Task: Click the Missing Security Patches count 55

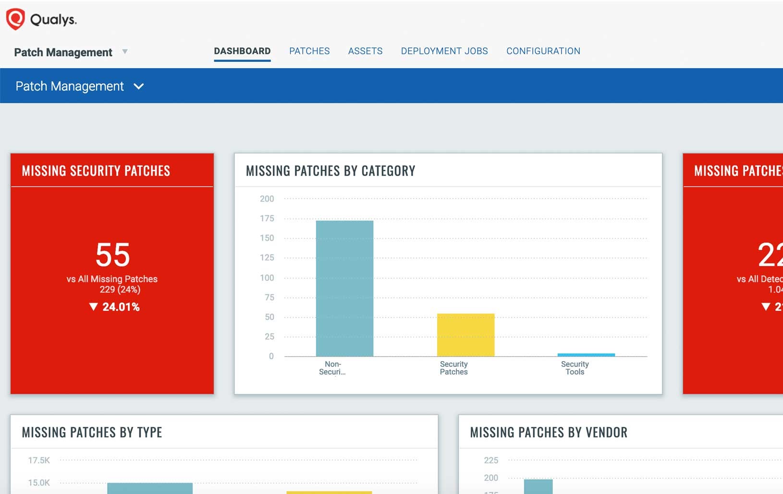Action: tap(113, 255)
